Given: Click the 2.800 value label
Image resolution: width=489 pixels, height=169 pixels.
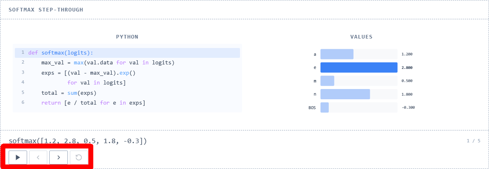Looking at the screenshot, I should (x=407, y=68).
